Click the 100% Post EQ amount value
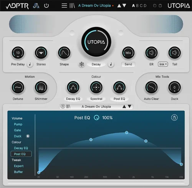This screenshot has width=192, height=188. [x=107, y=118]
